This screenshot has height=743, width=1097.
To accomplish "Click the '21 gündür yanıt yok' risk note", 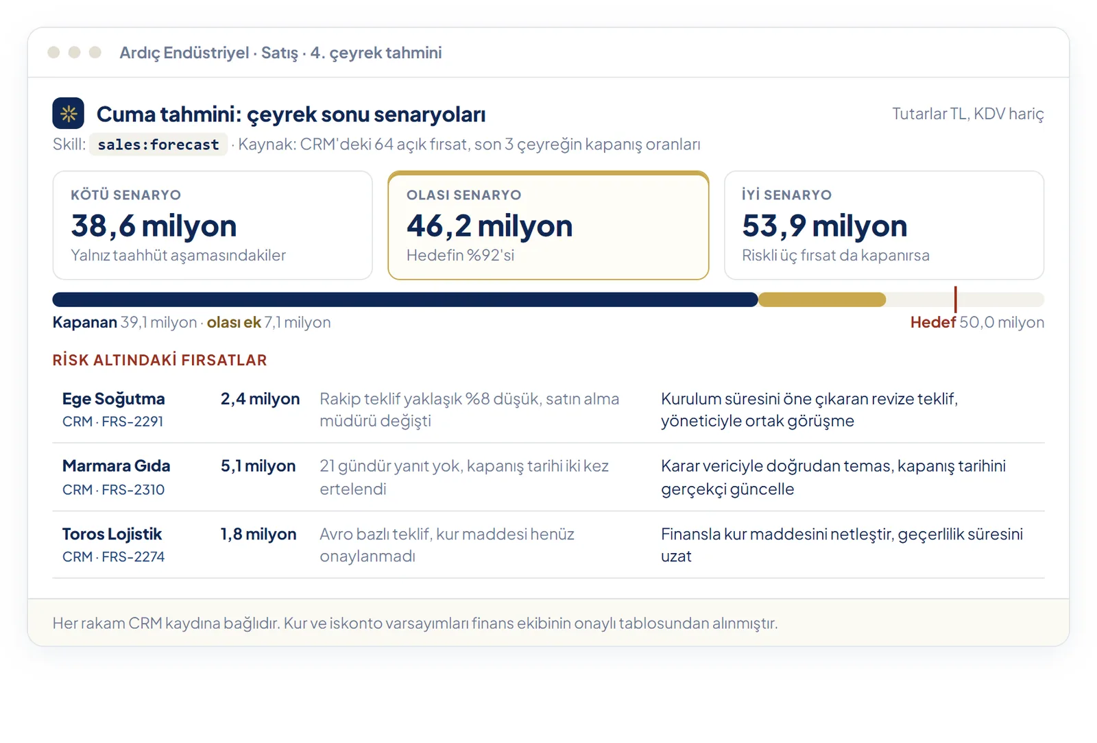I will point(464,478).
